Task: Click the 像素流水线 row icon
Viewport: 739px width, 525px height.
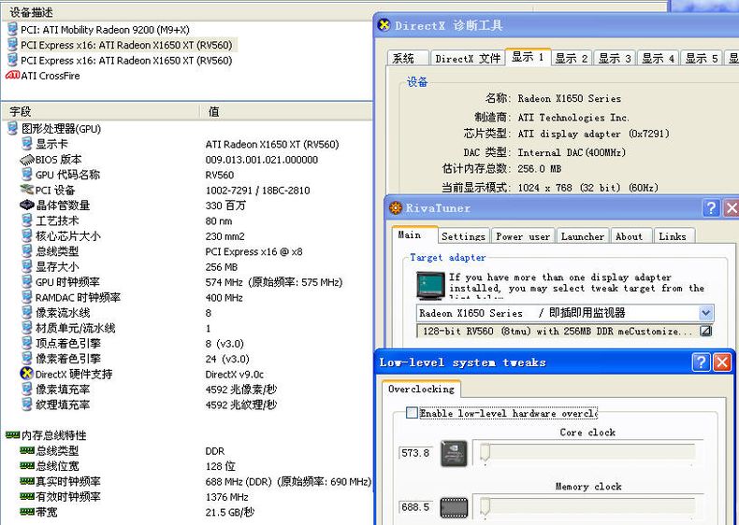Action: [27, 312]
